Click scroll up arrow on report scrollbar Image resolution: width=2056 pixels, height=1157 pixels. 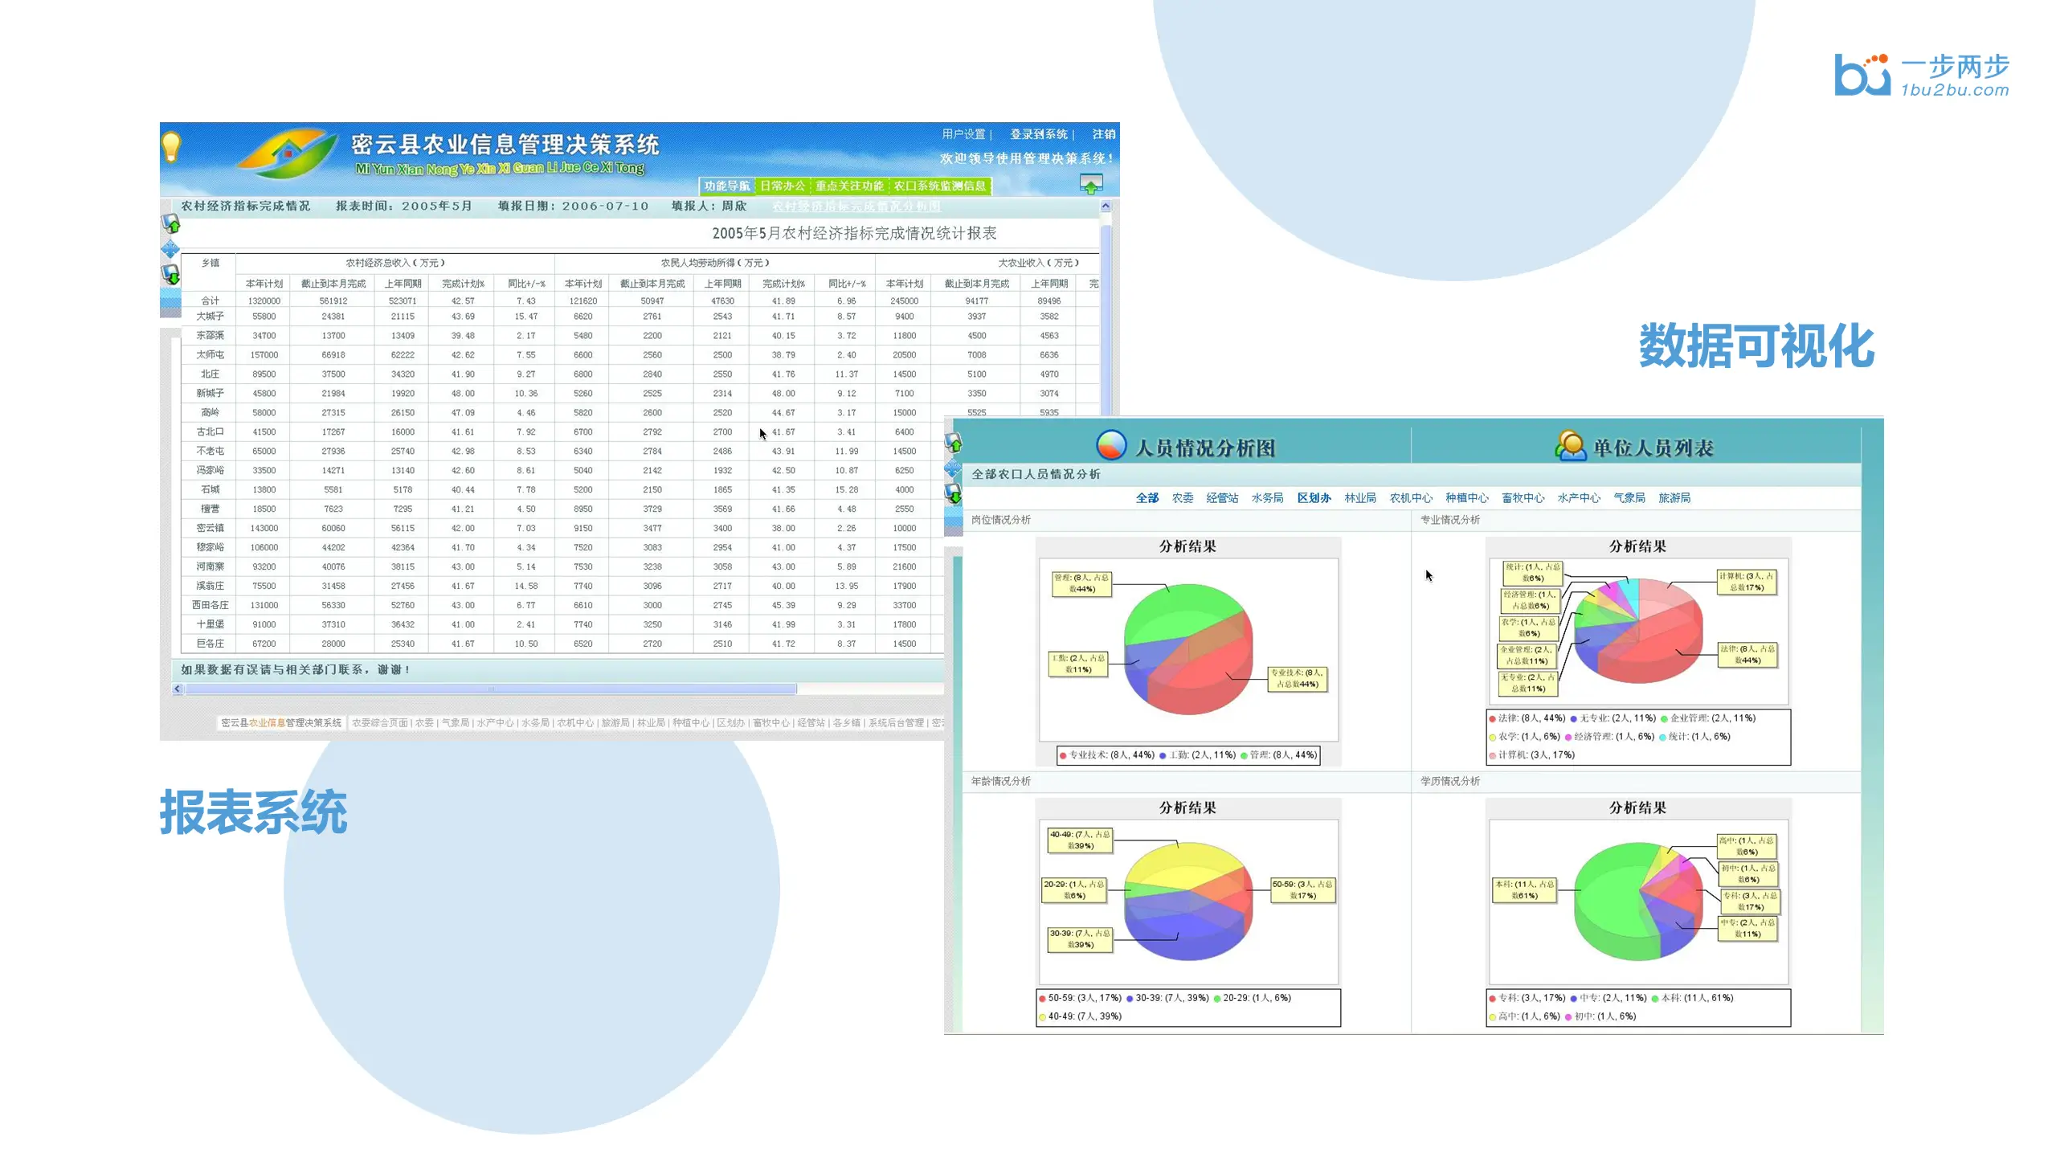coord(1106,206)
